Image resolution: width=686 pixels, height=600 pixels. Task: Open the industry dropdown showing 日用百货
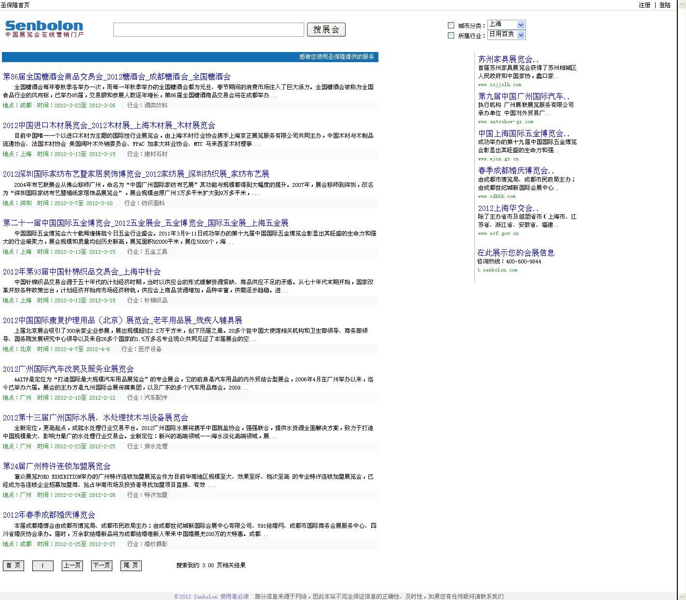[x=506, y=35]
